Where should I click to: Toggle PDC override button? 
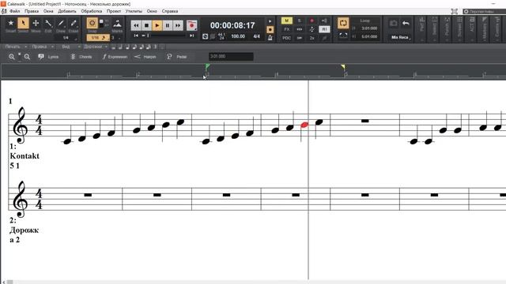(x=286, y=38)
